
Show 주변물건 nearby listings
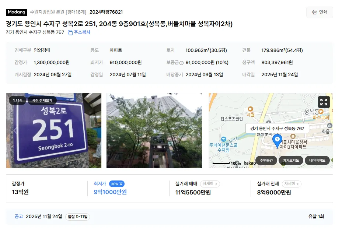266,161
